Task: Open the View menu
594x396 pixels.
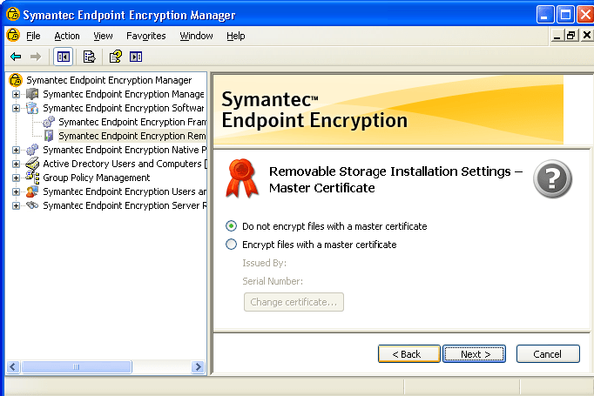Action: pyautogui.click(x=103, y=36)
